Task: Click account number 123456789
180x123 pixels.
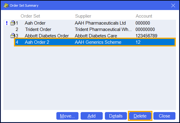Action: point(146,36)
